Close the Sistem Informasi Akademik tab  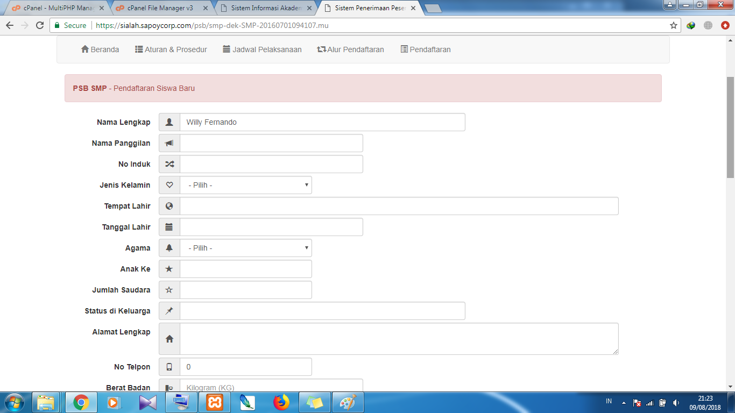(x=309, y=9)
